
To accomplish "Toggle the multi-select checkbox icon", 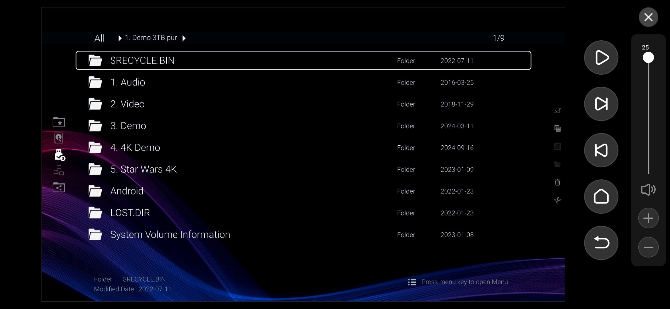I will tap(557, 110).
